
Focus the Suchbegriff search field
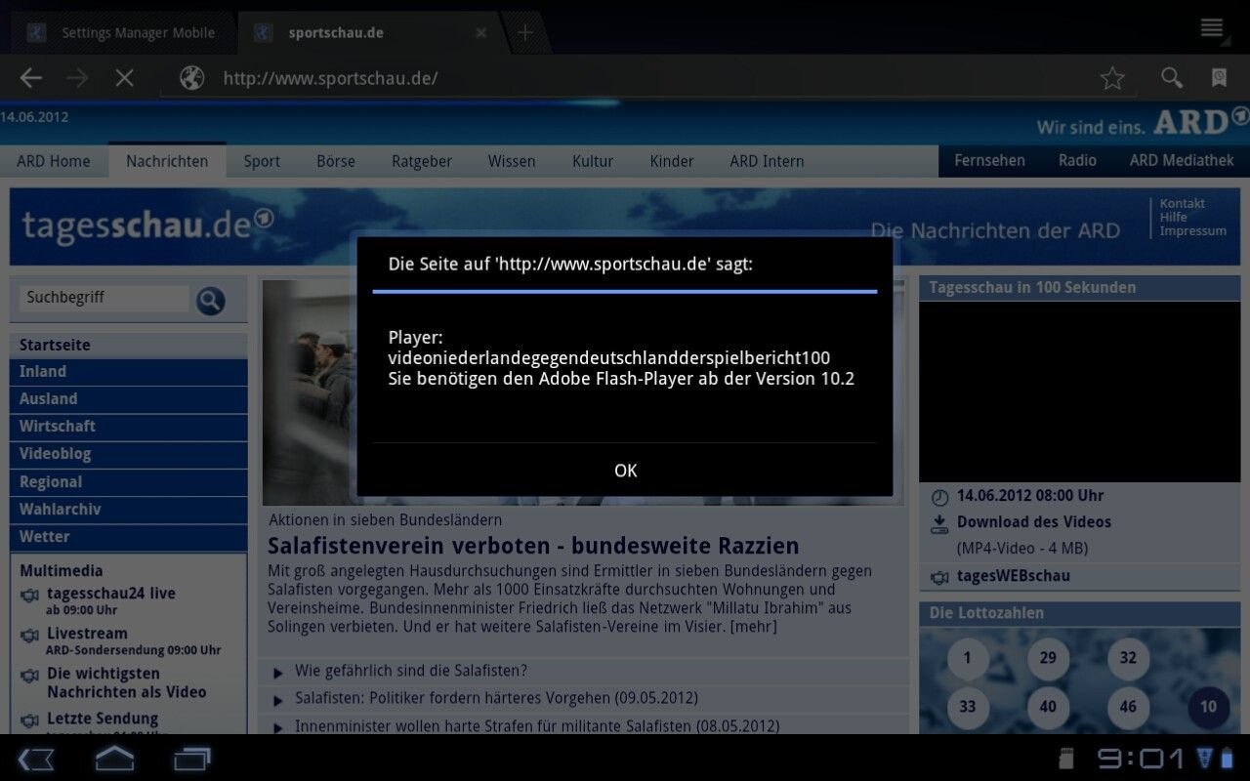pyautogui.click(x=104, y=298)
